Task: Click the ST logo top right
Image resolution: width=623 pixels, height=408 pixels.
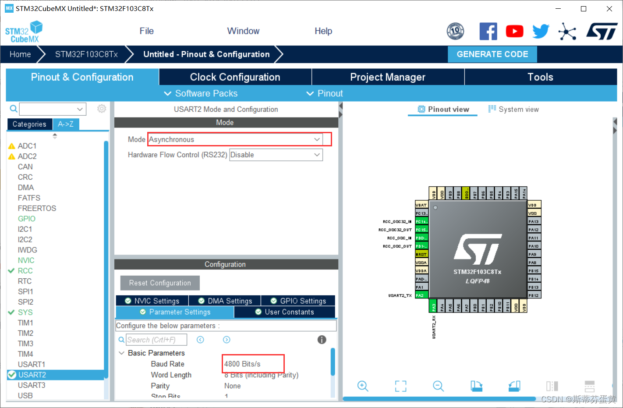Action: 602,31
